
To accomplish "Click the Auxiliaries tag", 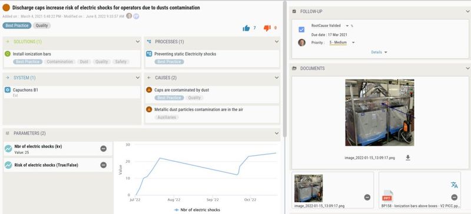I will [x=167, y=118].
